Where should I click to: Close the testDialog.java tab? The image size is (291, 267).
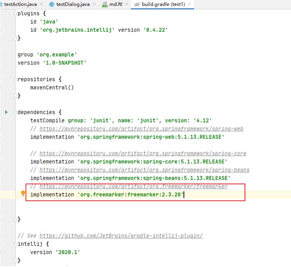pyautogui.click(x=94, y=4)
